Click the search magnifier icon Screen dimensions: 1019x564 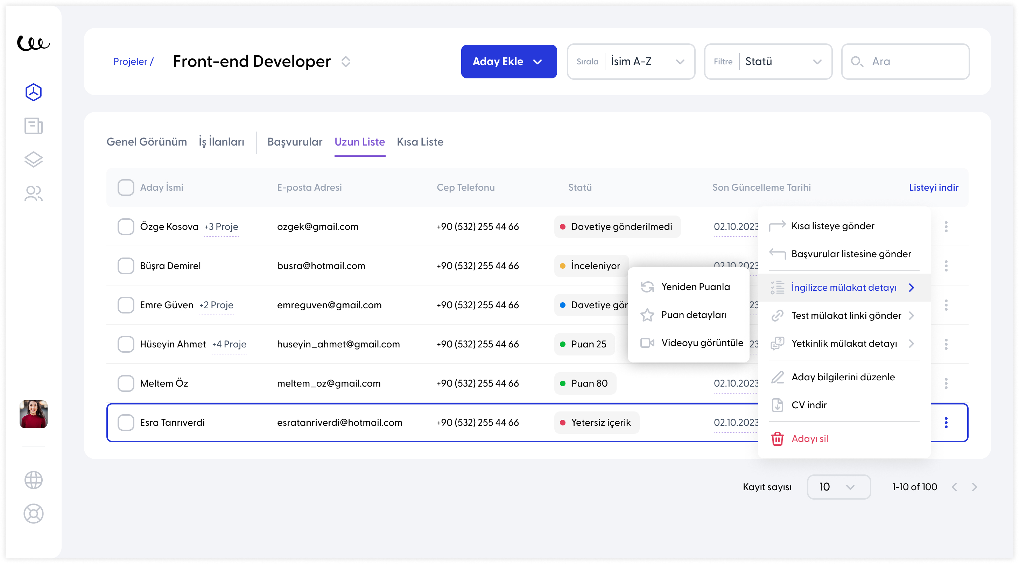click(857, 61)
